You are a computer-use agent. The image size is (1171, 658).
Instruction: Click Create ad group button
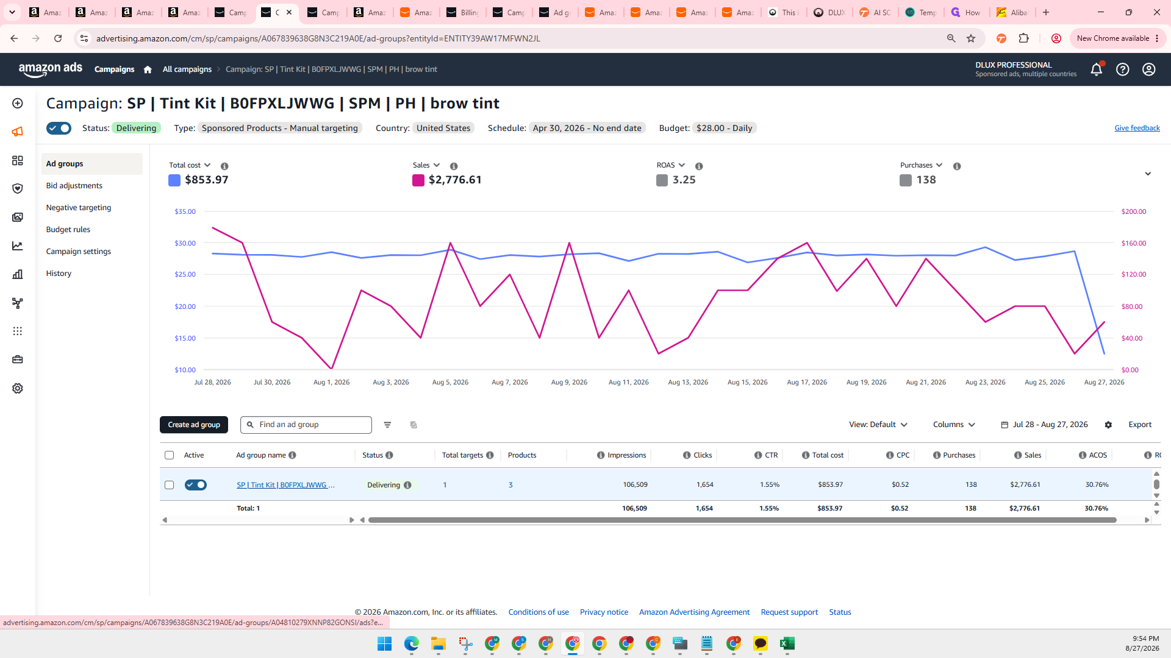point(194,425)
